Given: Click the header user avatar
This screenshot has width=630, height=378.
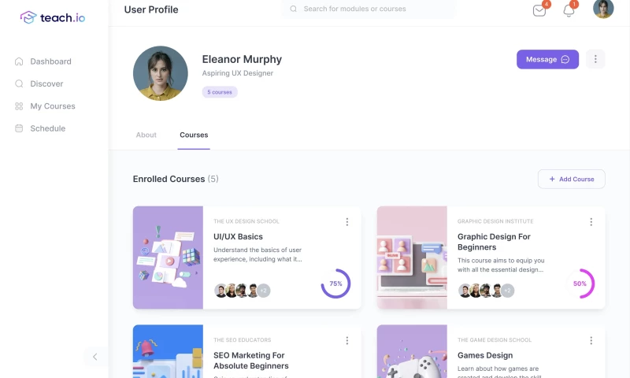Looking at the screenshot, I should pos(603,8).
